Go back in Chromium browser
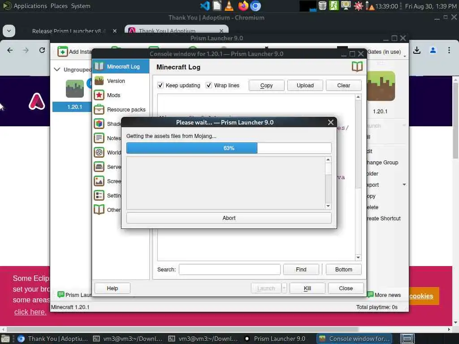This screenshot has width=459, height=344. click(10, 50)
